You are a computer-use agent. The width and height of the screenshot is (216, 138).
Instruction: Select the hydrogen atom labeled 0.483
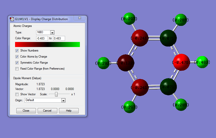[202, 62]
